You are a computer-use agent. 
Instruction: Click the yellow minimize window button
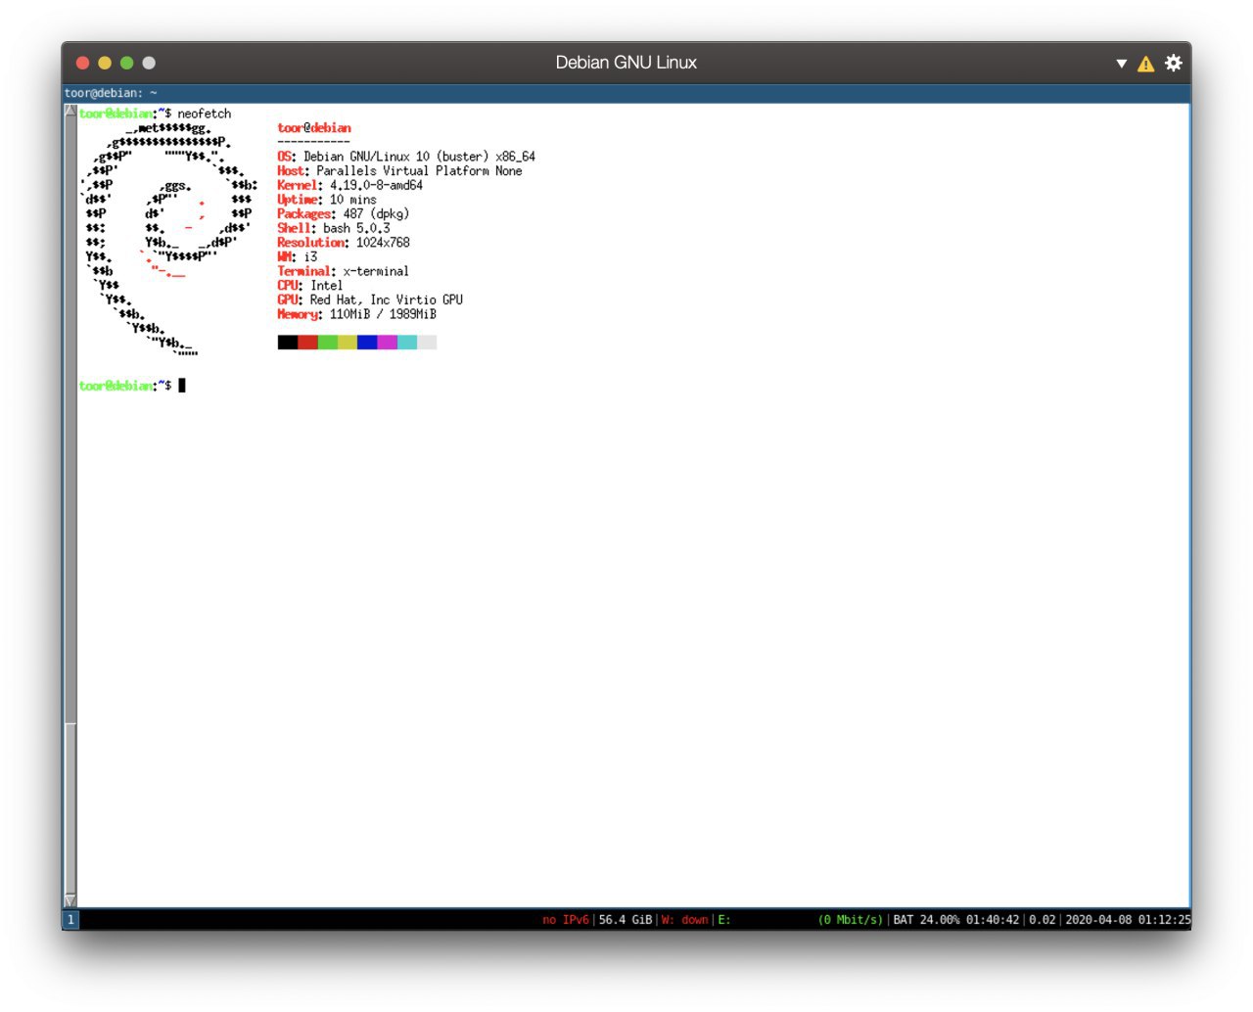click(x=105, y=63)
